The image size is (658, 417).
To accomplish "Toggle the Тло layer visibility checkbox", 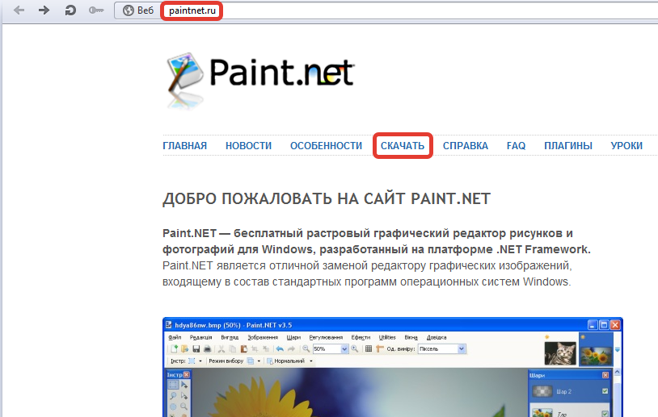I will pyautogui.click(x=605, y=413).
